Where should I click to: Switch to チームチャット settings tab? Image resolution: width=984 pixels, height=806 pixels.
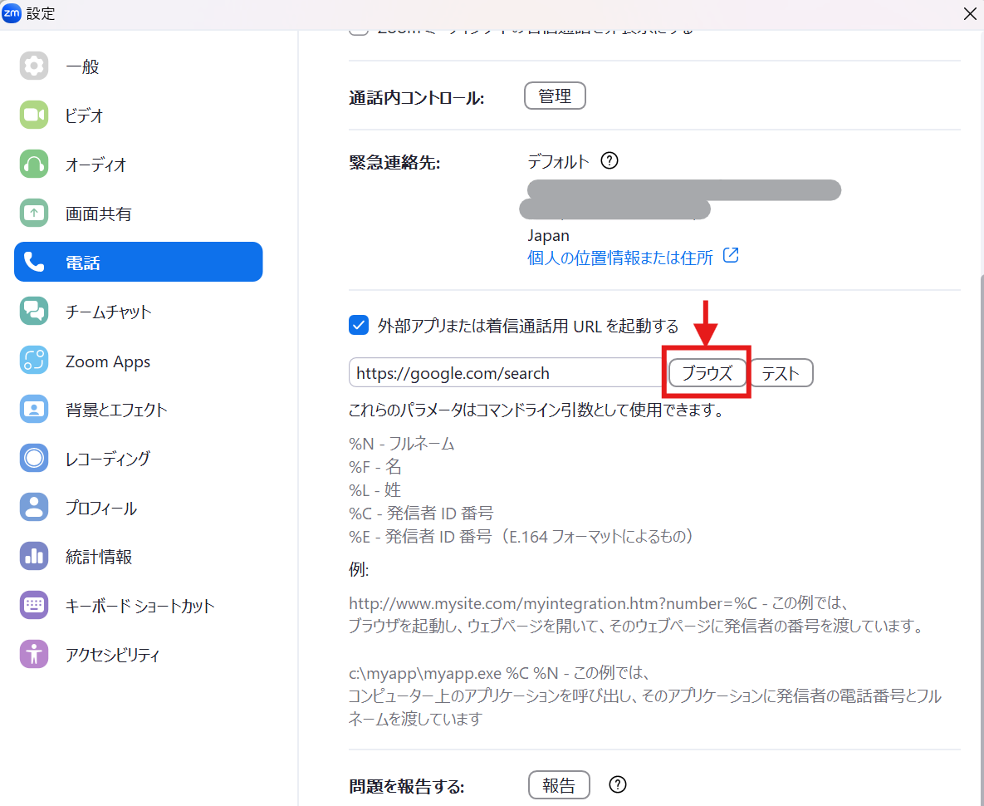pos(138,312)
